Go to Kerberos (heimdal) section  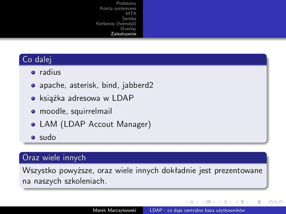pos(116,24)
